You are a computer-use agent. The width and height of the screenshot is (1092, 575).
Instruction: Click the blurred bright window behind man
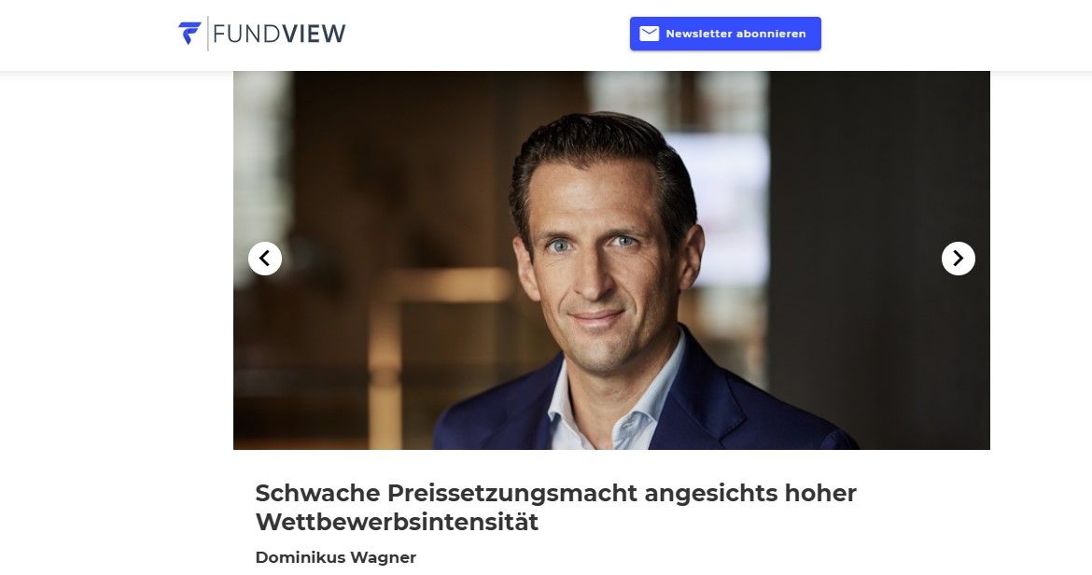[724, 202]
